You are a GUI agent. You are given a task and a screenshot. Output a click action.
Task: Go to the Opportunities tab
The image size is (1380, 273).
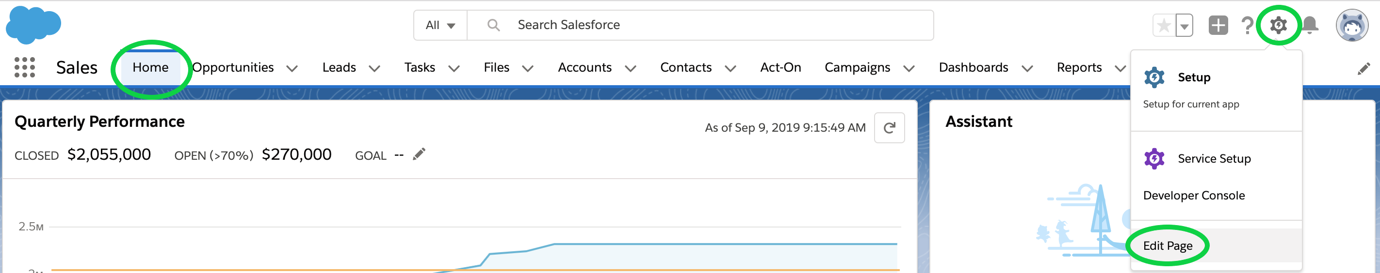pos(233,67)
